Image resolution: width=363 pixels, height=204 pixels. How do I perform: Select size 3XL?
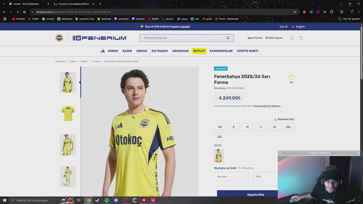pyautogui.click(x=220, y=137)
